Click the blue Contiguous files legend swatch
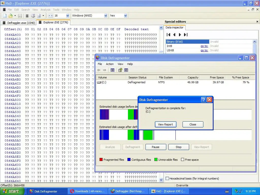Image resolution: width=260 pixels, height=195 pixels. [129, 159]
